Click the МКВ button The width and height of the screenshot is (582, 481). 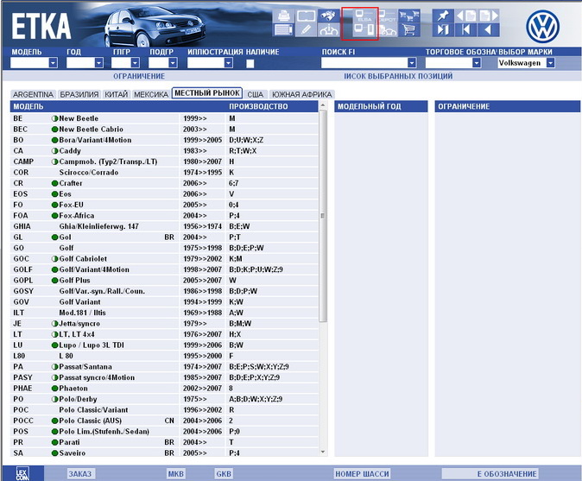tap(176, 473)
